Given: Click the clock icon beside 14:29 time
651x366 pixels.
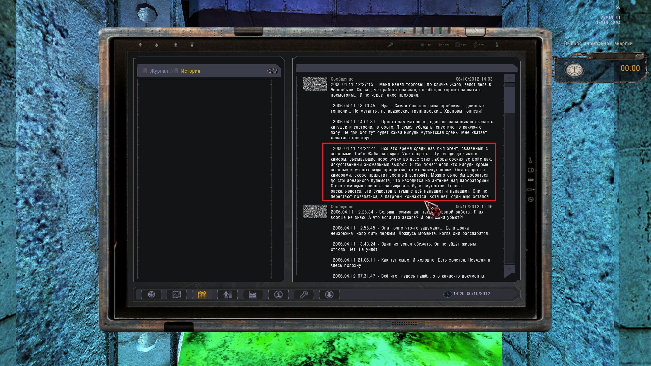Looking at the screenshot, I should click(x=447, y=294).
